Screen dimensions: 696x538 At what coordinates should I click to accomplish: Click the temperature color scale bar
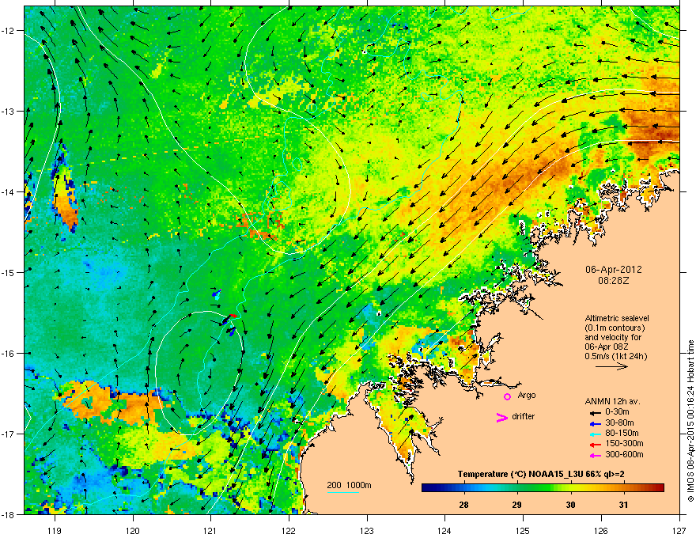tap(543, 488)
